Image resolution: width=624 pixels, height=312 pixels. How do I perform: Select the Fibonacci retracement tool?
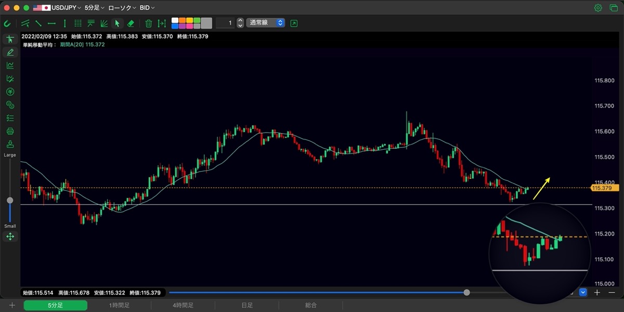click(91, 23)
